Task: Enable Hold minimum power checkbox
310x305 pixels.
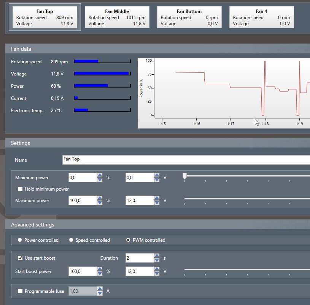Action: coord(20,189)
